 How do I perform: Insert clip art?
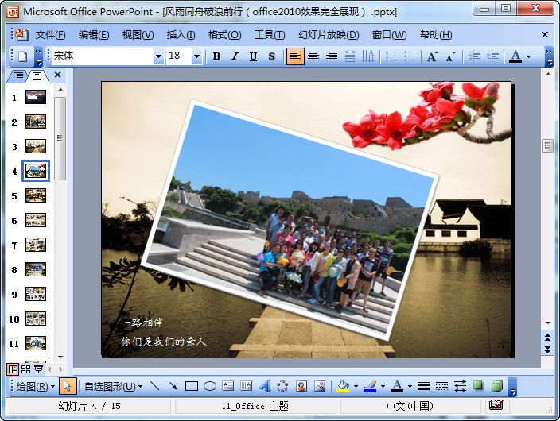coord(301,386)
